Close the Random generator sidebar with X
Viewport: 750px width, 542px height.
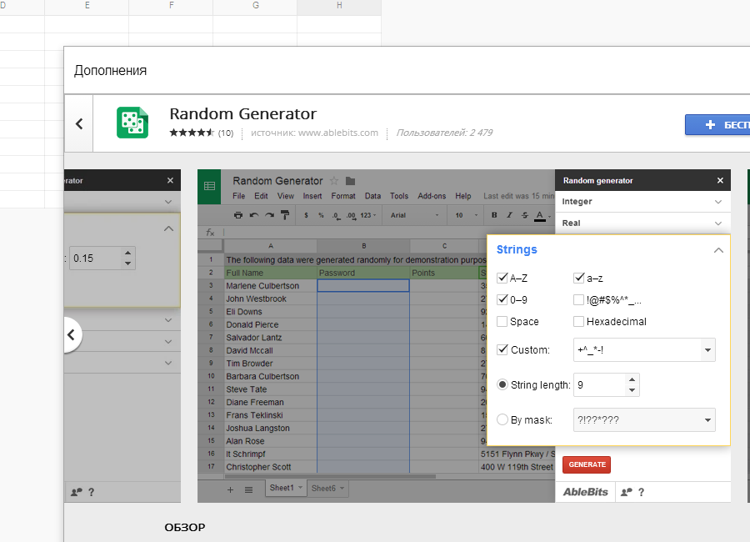[720, 180]
